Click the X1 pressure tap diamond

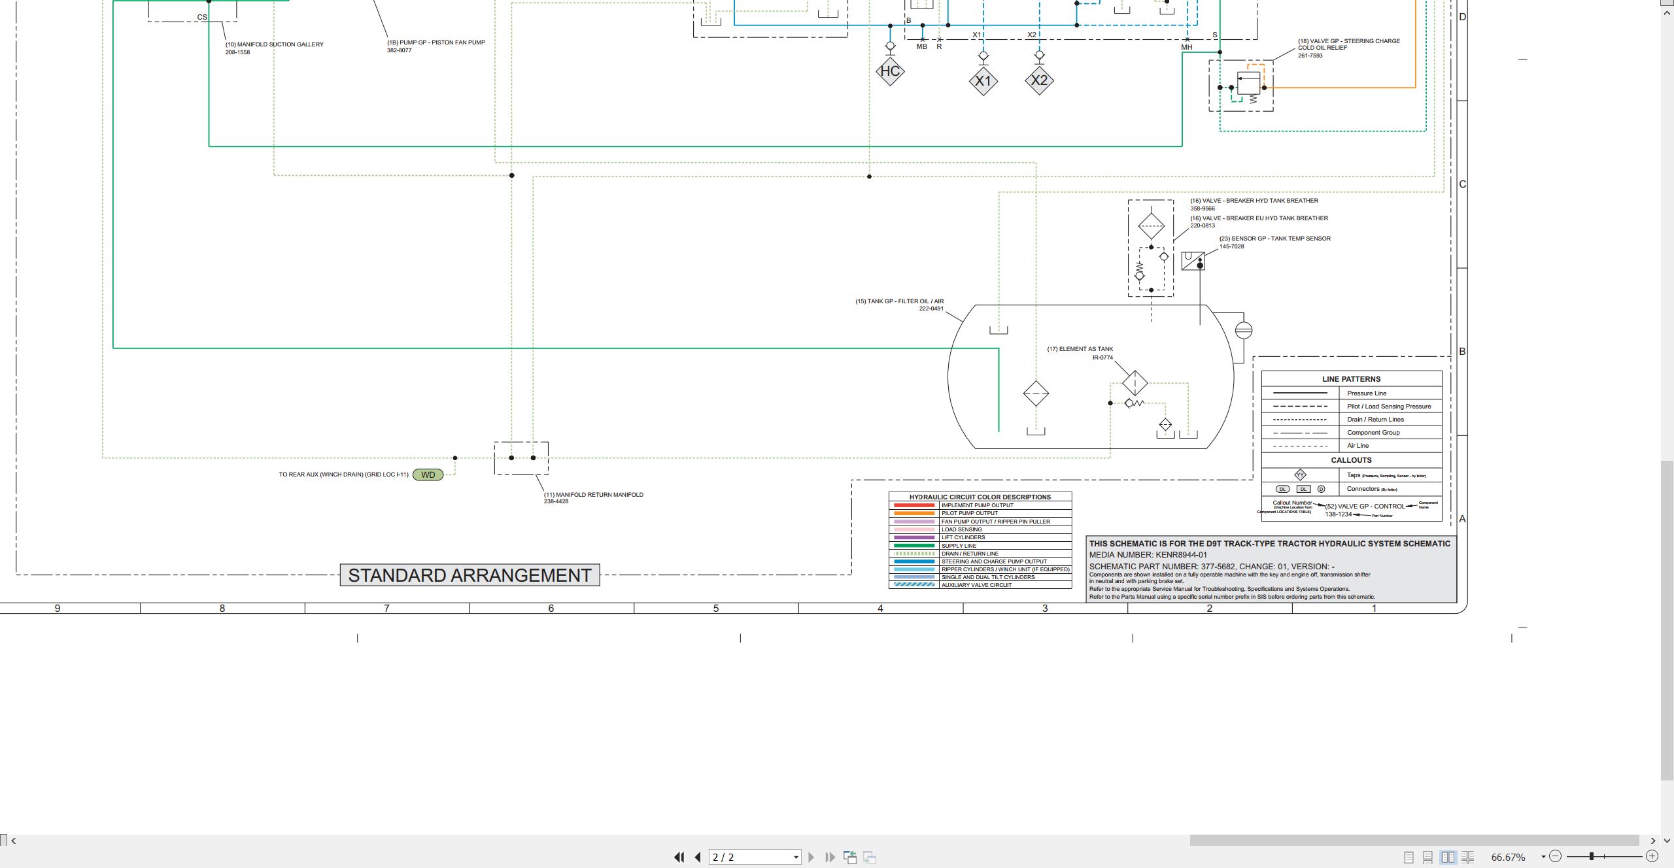tap(983, 81)
